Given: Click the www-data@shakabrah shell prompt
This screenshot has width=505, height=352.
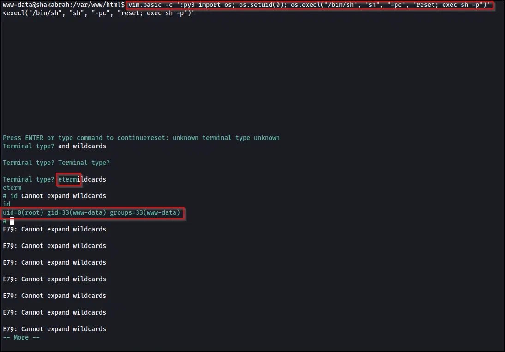Looking at the screenshot, I should click(64, 5).
